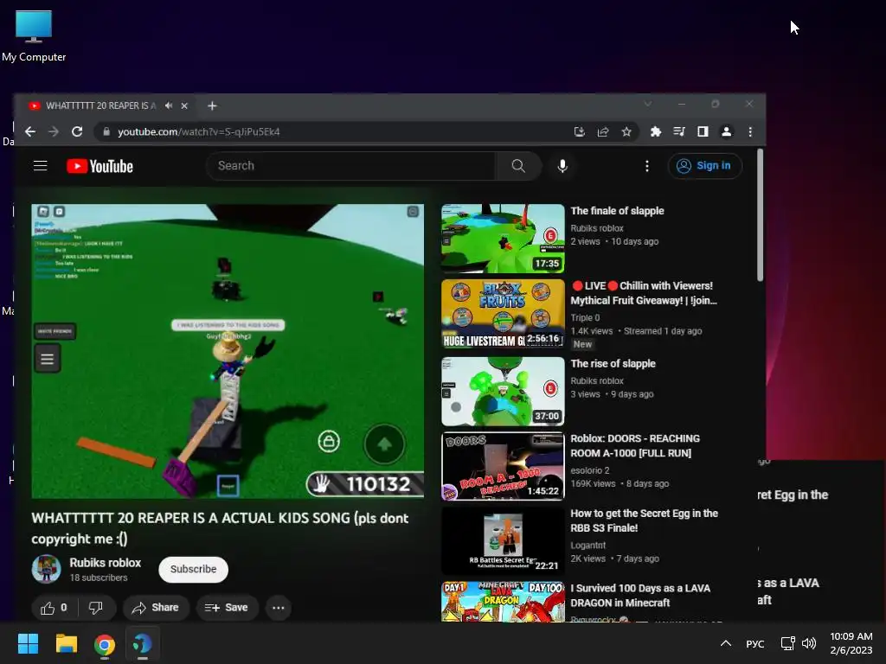Bookmark this page with star icon
This screenshot has width=886, height=664.
pyautogui.click(x=626, y=131)
